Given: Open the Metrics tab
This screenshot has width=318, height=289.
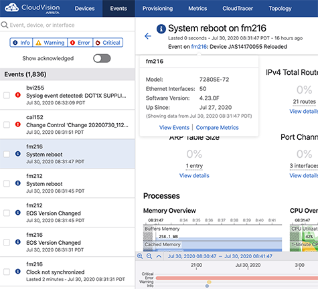Looking at the screenshot, I should point(197,9).
